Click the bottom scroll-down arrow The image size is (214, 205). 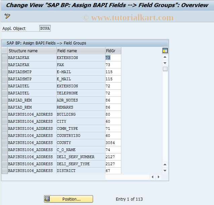click(165, 171)
